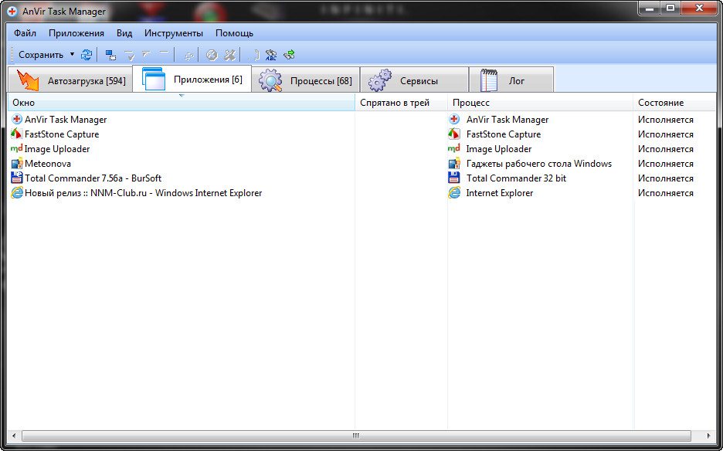The image size is (723, 451).
Task: Click Image Uploader icon in Процесс column
Action: pyautogui.click(x=454, y=148)
